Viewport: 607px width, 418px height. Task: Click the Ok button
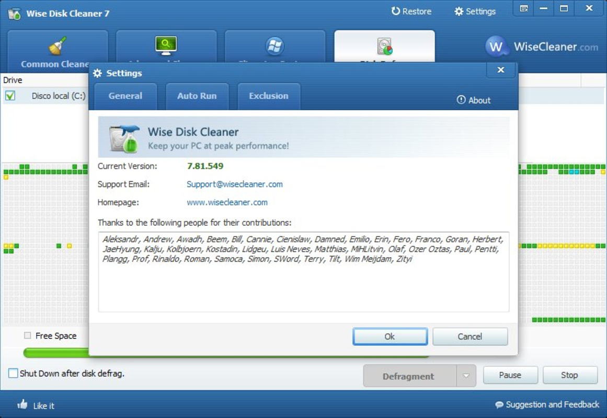pyautogui.click(x=390, y=336)
